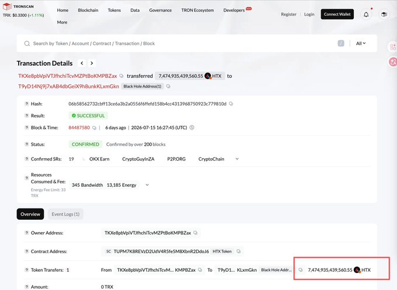This screenshot has height=290, width=397.
Task: Click the OKX Earn super representative
Action: [x=99, y=159]
